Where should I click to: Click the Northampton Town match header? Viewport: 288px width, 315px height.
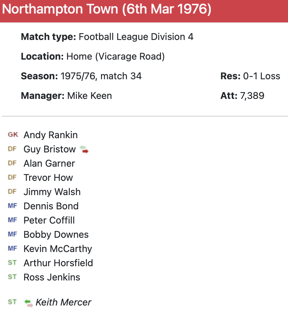[x=106, y=10]
